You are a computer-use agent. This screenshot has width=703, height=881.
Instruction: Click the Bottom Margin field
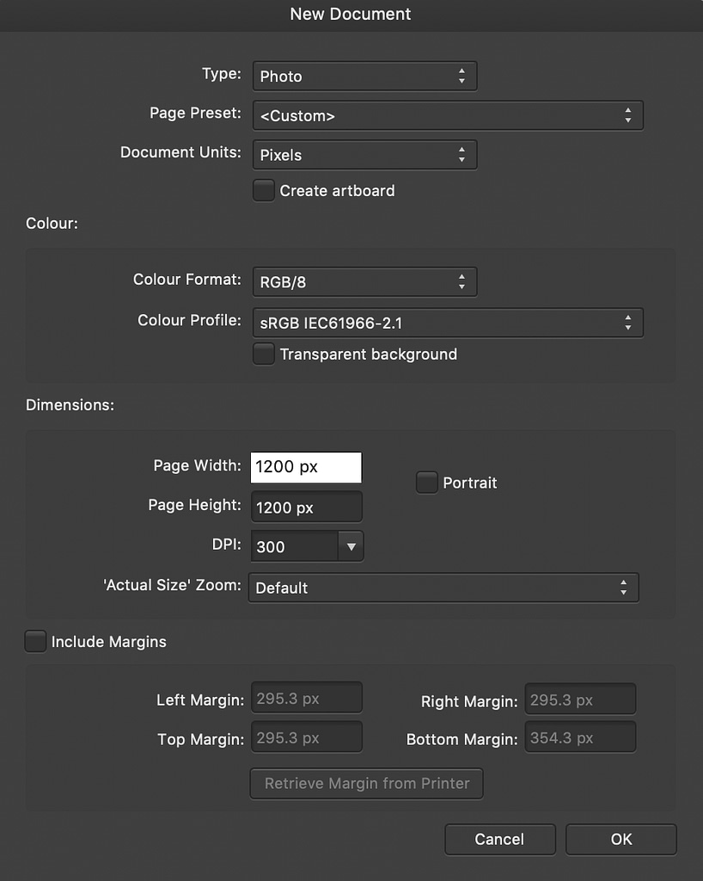[x=580, y=736]
